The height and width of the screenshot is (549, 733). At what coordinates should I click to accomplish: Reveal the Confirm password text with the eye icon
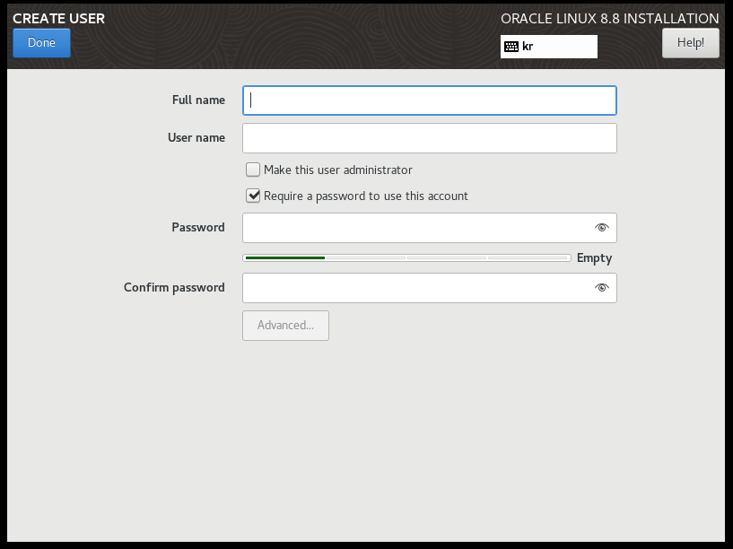(x=602, y=287)
